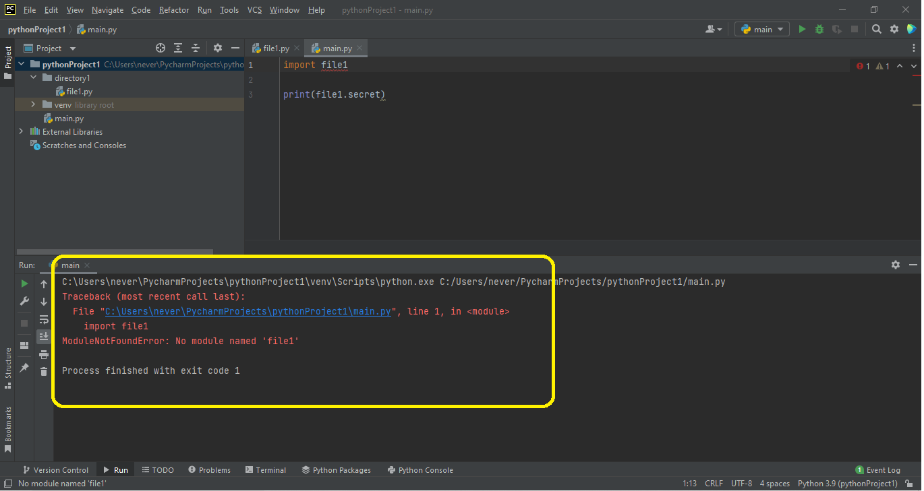
Task: Open Search Everywhere with the magnifier icon
Action: pos(877,29)
